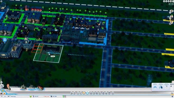The width and height of the screenshot is (174, 98).
Task: Select the second government building thumbnail
Action: 32,87
